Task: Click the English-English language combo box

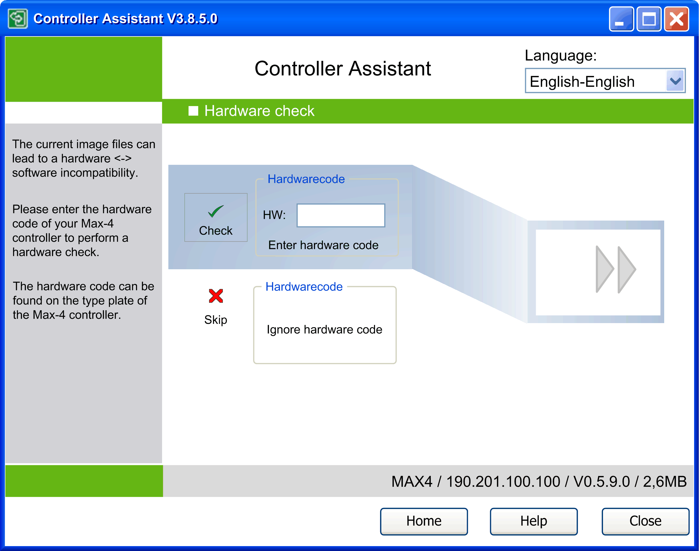Action: click(605, 81)
